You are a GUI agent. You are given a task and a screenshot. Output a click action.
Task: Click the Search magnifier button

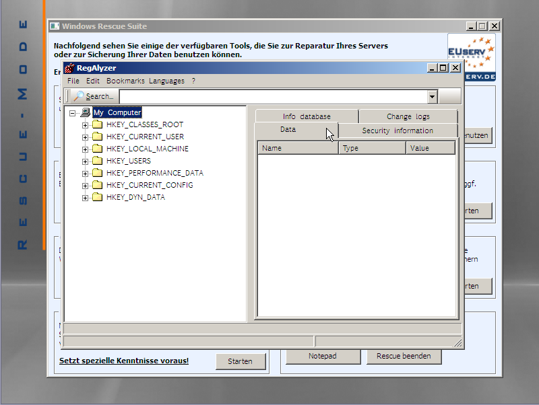pyautogui.click(x=93, y=96)
